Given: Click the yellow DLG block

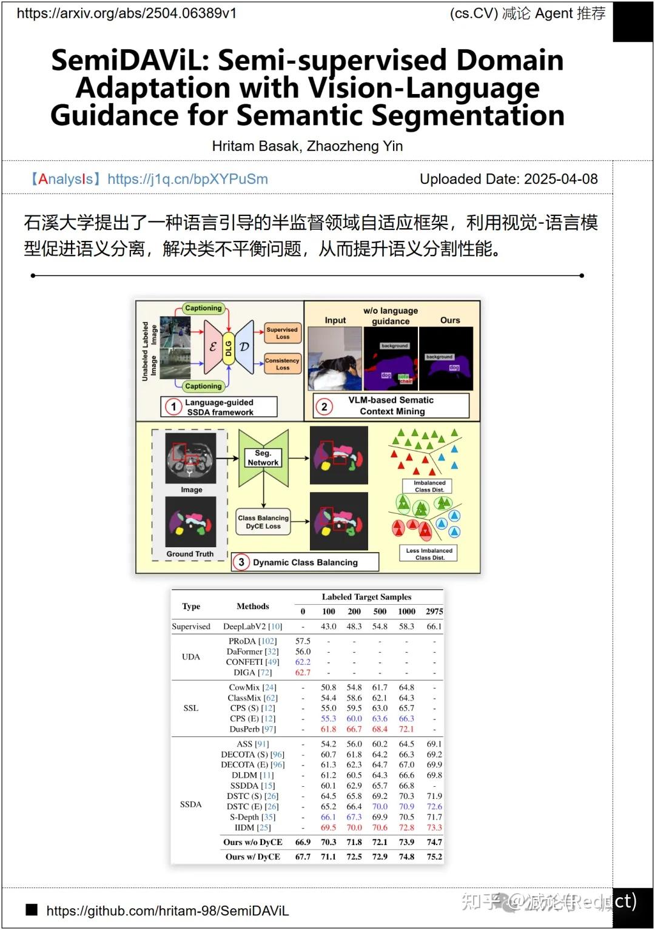Looking at the screenshot, I should pos(228,348).
